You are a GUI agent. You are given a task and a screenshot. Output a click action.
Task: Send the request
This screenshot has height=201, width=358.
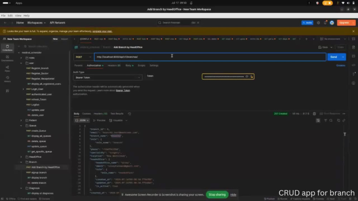tap(334, 57)
